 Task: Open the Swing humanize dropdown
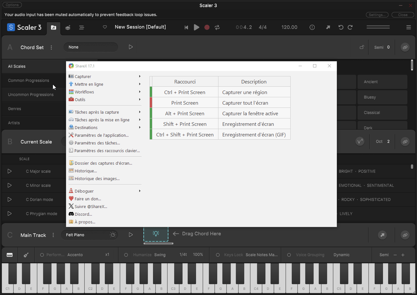pos(160,255)
